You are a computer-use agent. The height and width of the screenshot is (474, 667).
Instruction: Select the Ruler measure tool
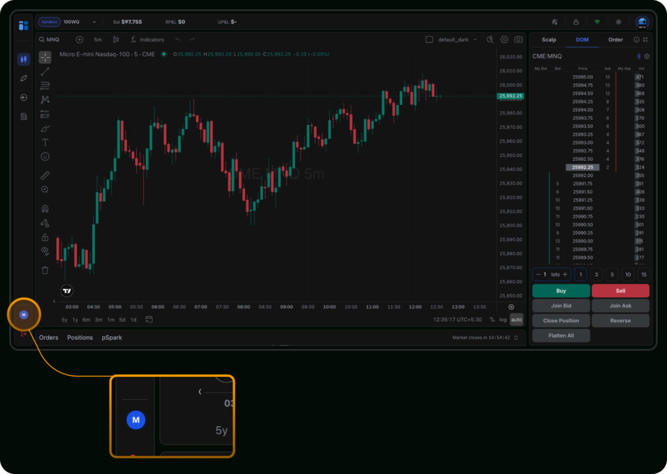pos(45,175)
